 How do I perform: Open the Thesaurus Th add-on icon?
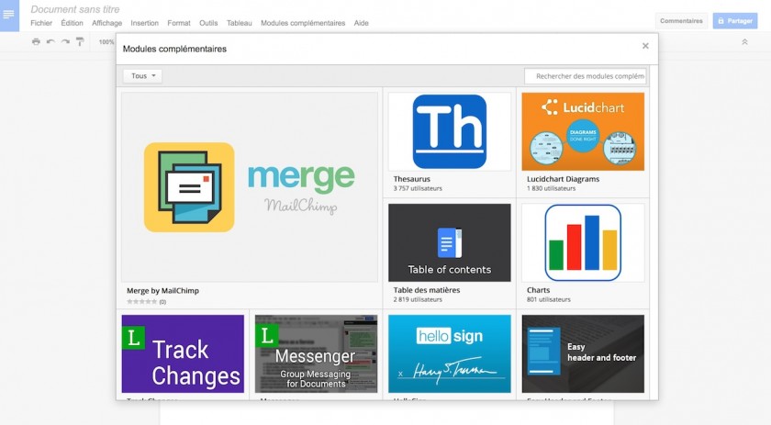[x=450, y=131]
